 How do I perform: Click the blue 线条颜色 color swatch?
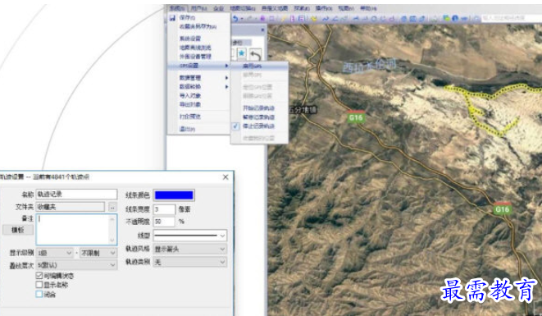click(174, 195)
